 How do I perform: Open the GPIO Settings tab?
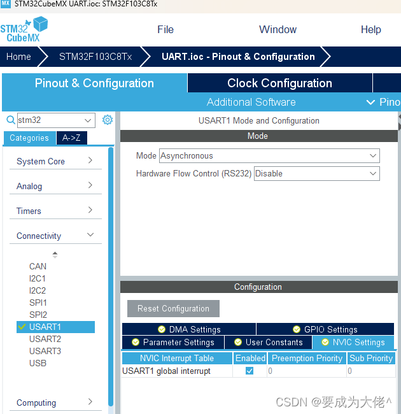click(x=325, y=329)
